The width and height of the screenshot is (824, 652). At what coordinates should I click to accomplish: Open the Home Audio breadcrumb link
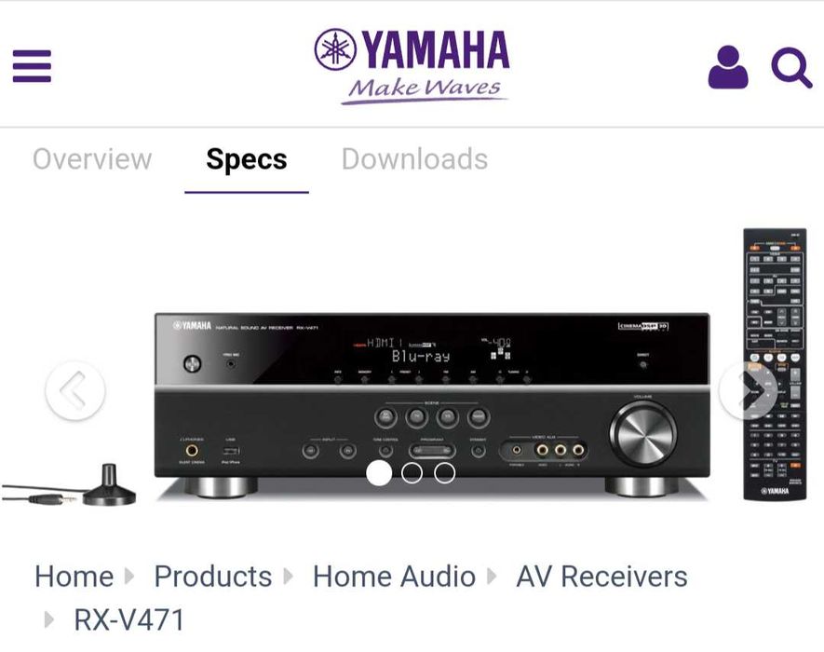tap(394, 577)
